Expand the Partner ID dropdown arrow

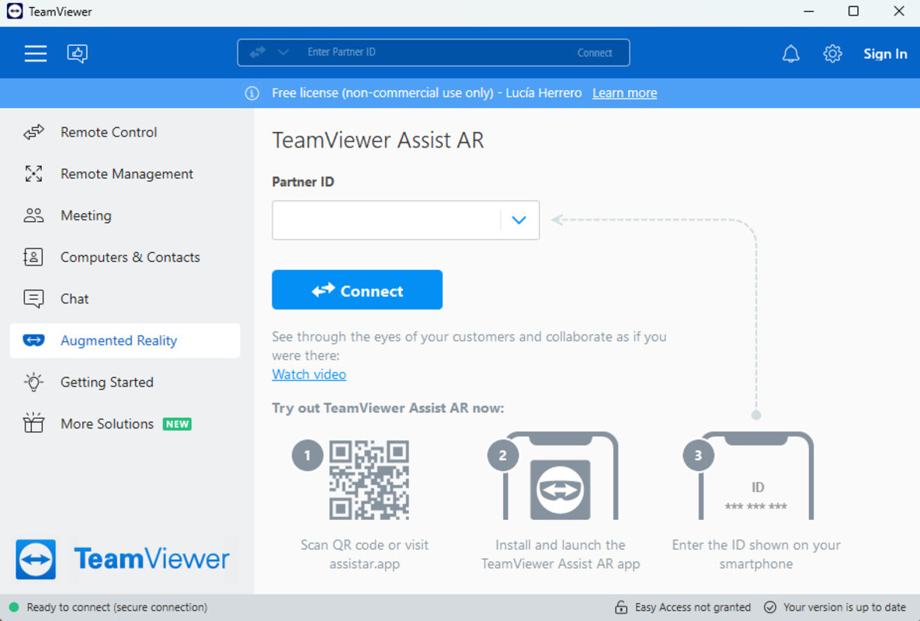[x=519, y=220]
